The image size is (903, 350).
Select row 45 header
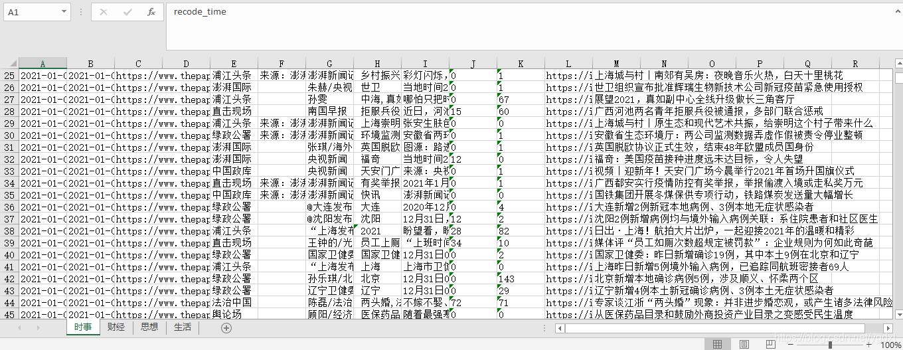pyautogui.click(x=9, y=314)
